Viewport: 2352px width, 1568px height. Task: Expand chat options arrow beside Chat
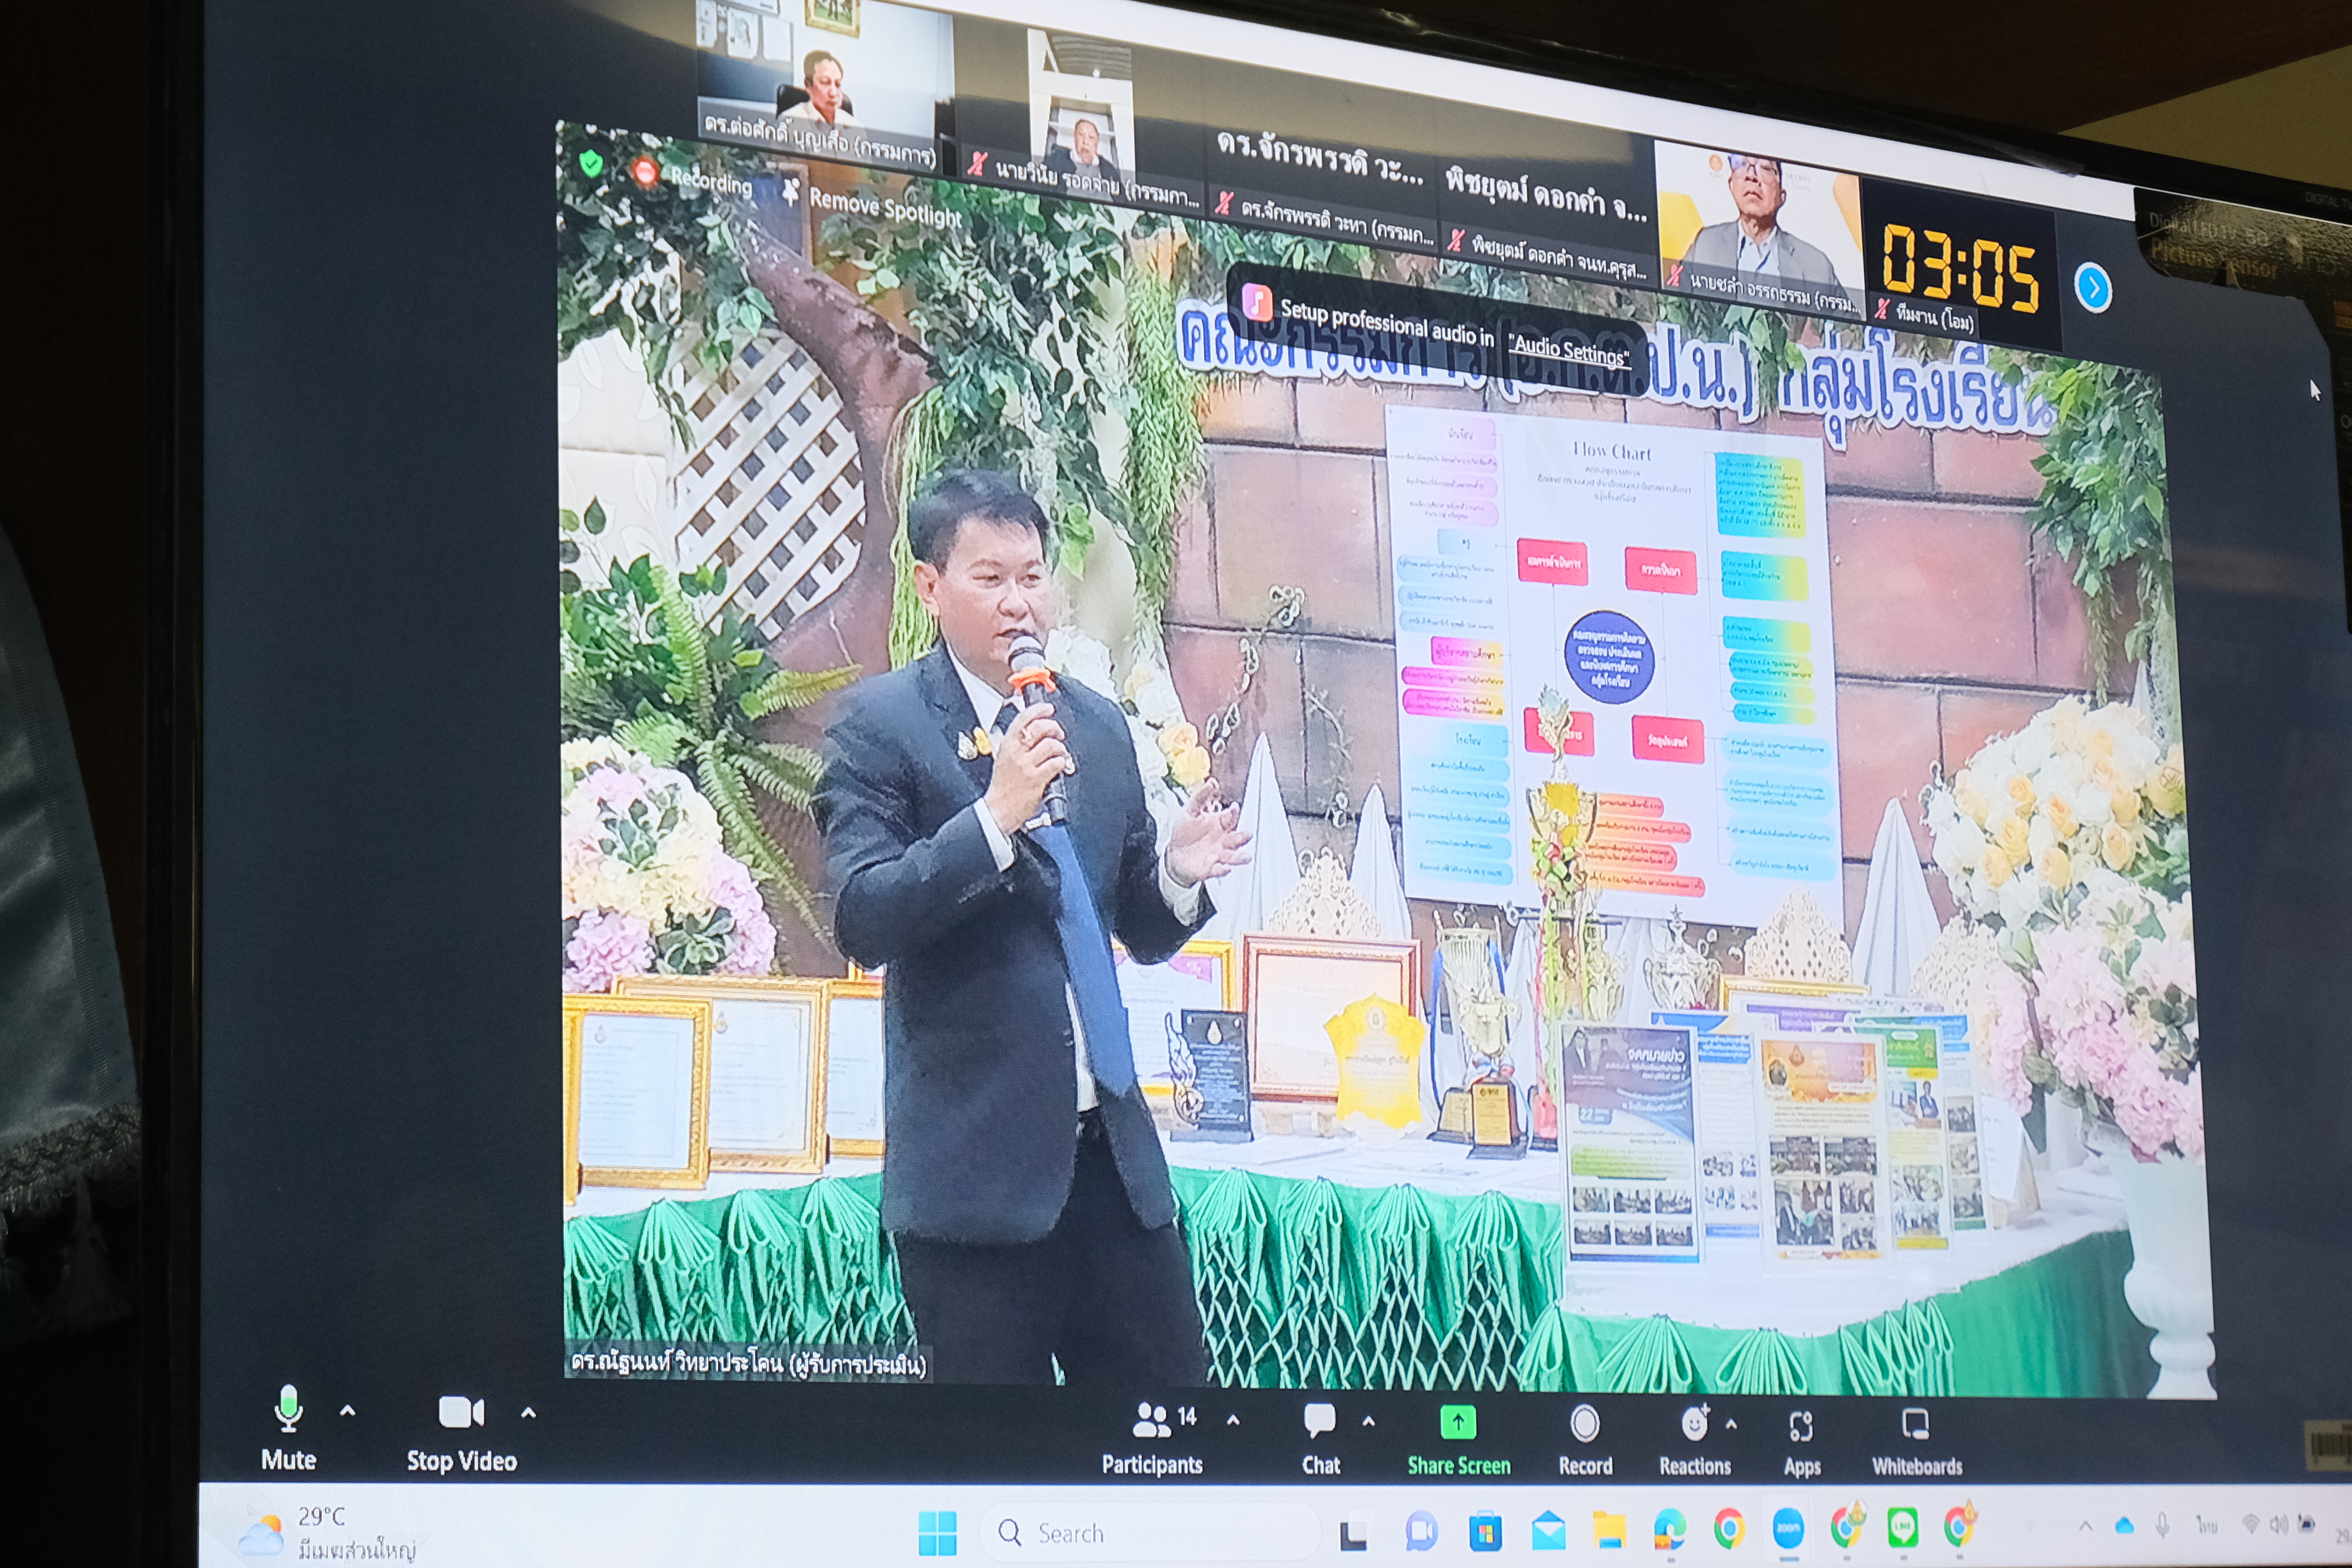pos(1369,1421)
